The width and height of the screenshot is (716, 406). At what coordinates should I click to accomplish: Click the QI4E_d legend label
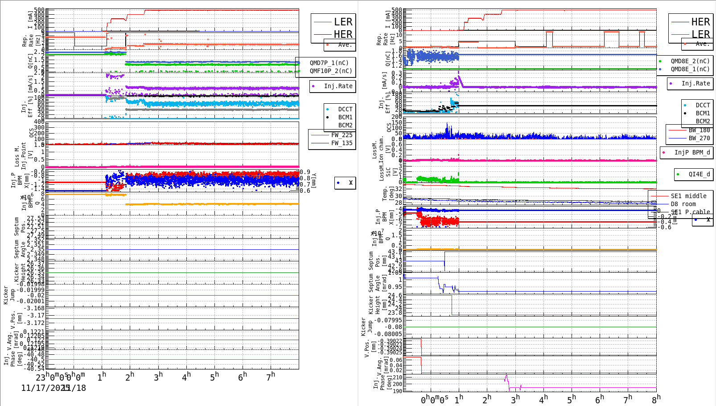pyautogui.click(x=700, y=174)
